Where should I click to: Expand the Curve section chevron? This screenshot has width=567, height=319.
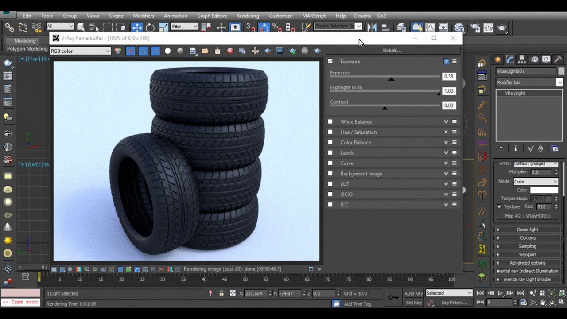click(446, 163)
